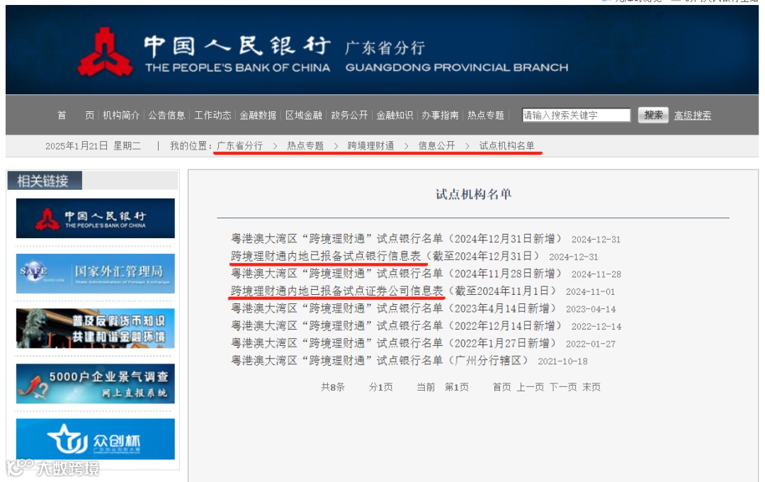The width and height of the screenshot is (765, 482).
Task: Click the 相关链接 sidebar heading
Action: 43,181
